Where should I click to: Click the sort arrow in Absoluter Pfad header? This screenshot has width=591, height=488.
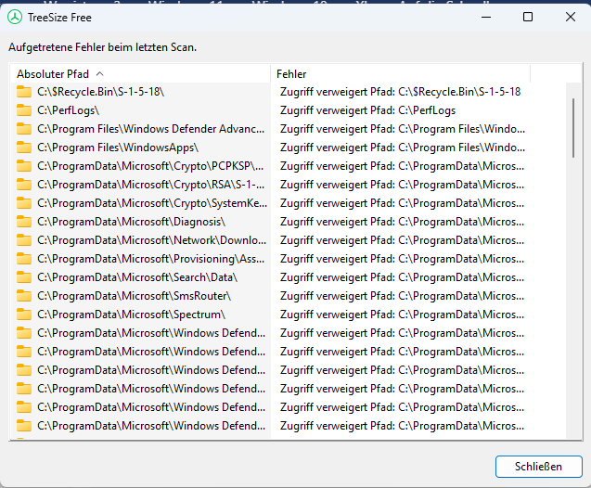[99, 73]
